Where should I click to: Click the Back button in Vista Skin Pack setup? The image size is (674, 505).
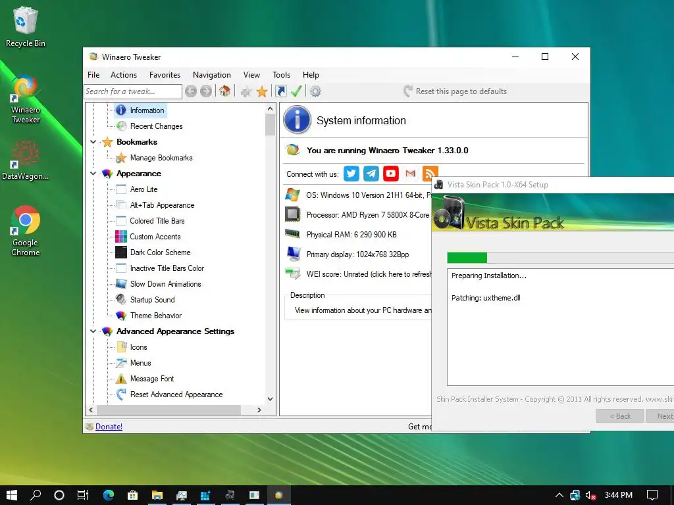[620, 416]
